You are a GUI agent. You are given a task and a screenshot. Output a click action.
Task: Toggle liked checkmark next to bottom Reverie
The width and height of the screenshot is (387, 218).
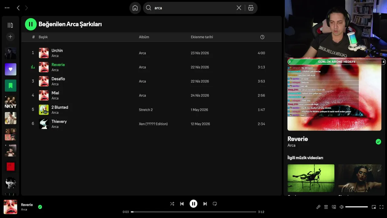pyautogui.click(x=40, y=207)
